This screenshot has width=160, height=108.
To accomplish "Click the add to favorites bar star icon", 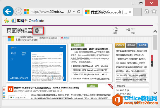I will (x=6, y=20).
